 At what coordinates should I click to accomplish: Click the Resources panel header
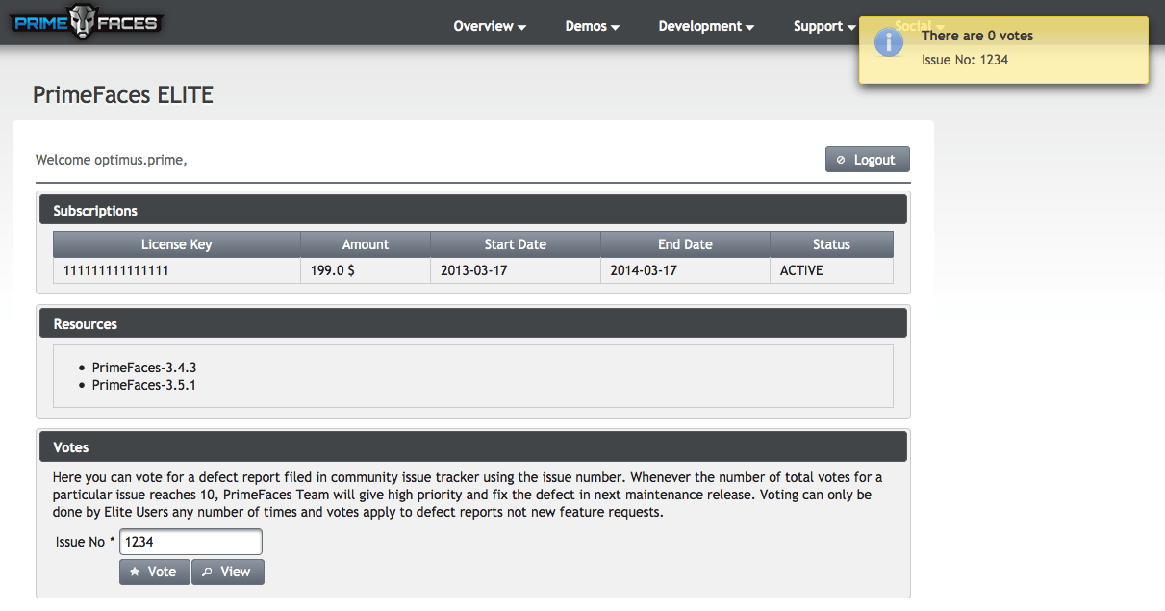click(473, 324)
